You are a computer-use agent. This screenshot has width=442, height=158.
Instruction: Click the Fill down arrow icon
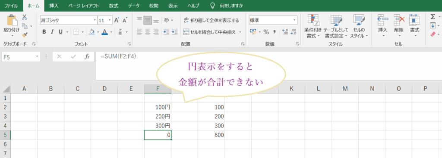pos(433,25)
